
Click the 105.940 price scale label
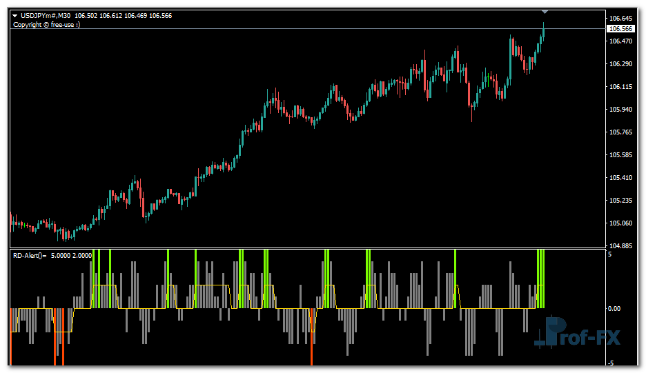(621, 110)
